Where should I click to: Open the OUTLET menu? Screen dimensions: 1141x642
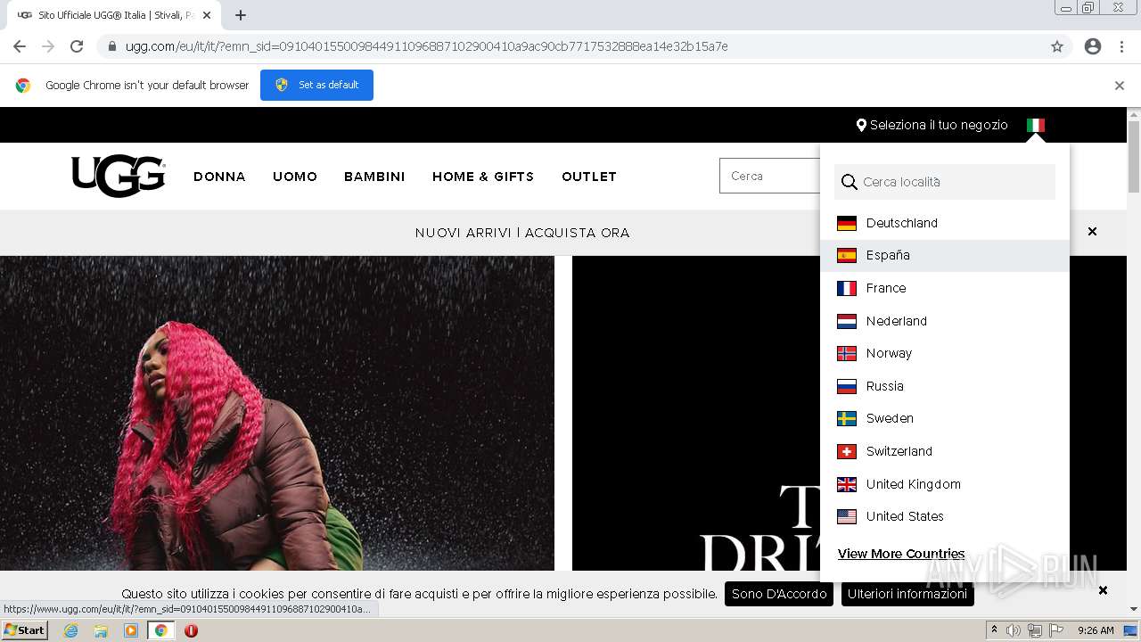[589, 177]
